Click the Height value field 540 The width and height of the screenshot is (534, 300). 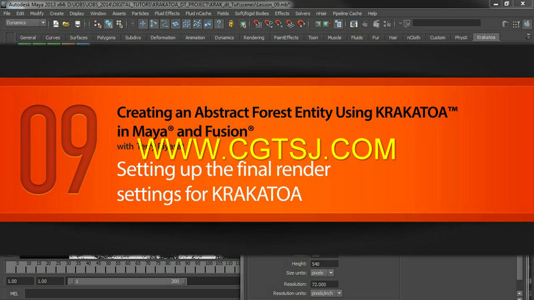[324, 264]
